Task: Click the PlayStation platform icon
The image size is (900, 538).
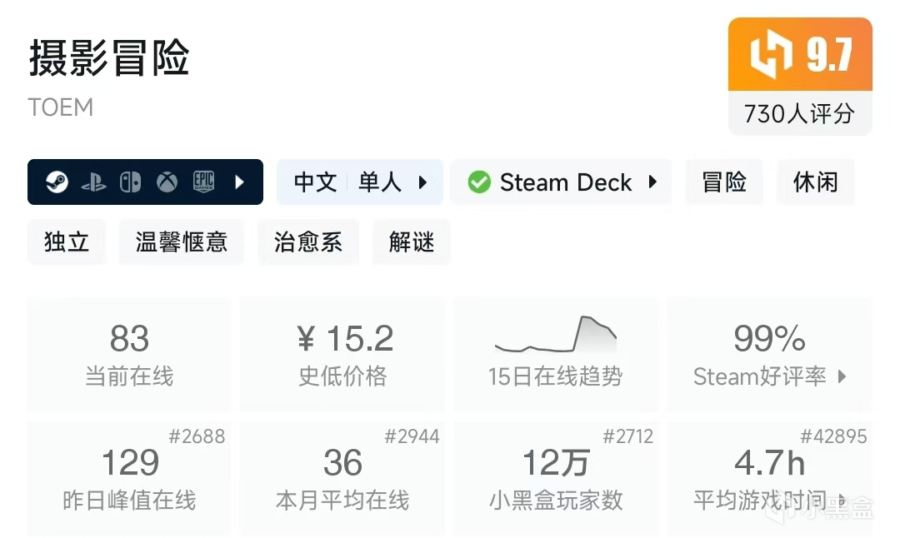Action: pyautogui.click(x=93, y=182)
